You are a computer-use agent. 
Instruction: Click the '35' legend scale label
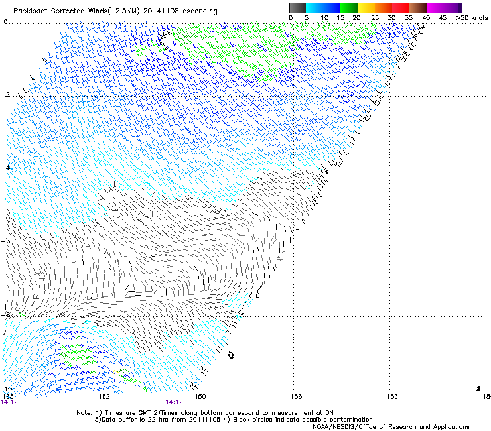409,18
